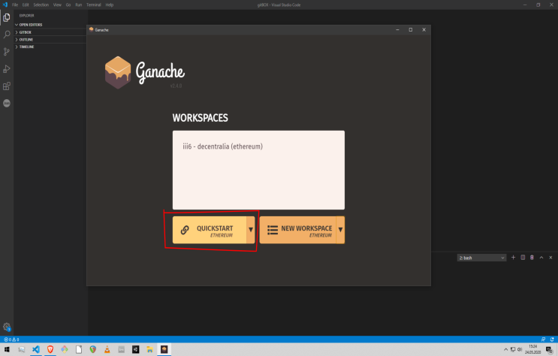Split the terminal panel
558x356 pixels.
tap(523, 258)
